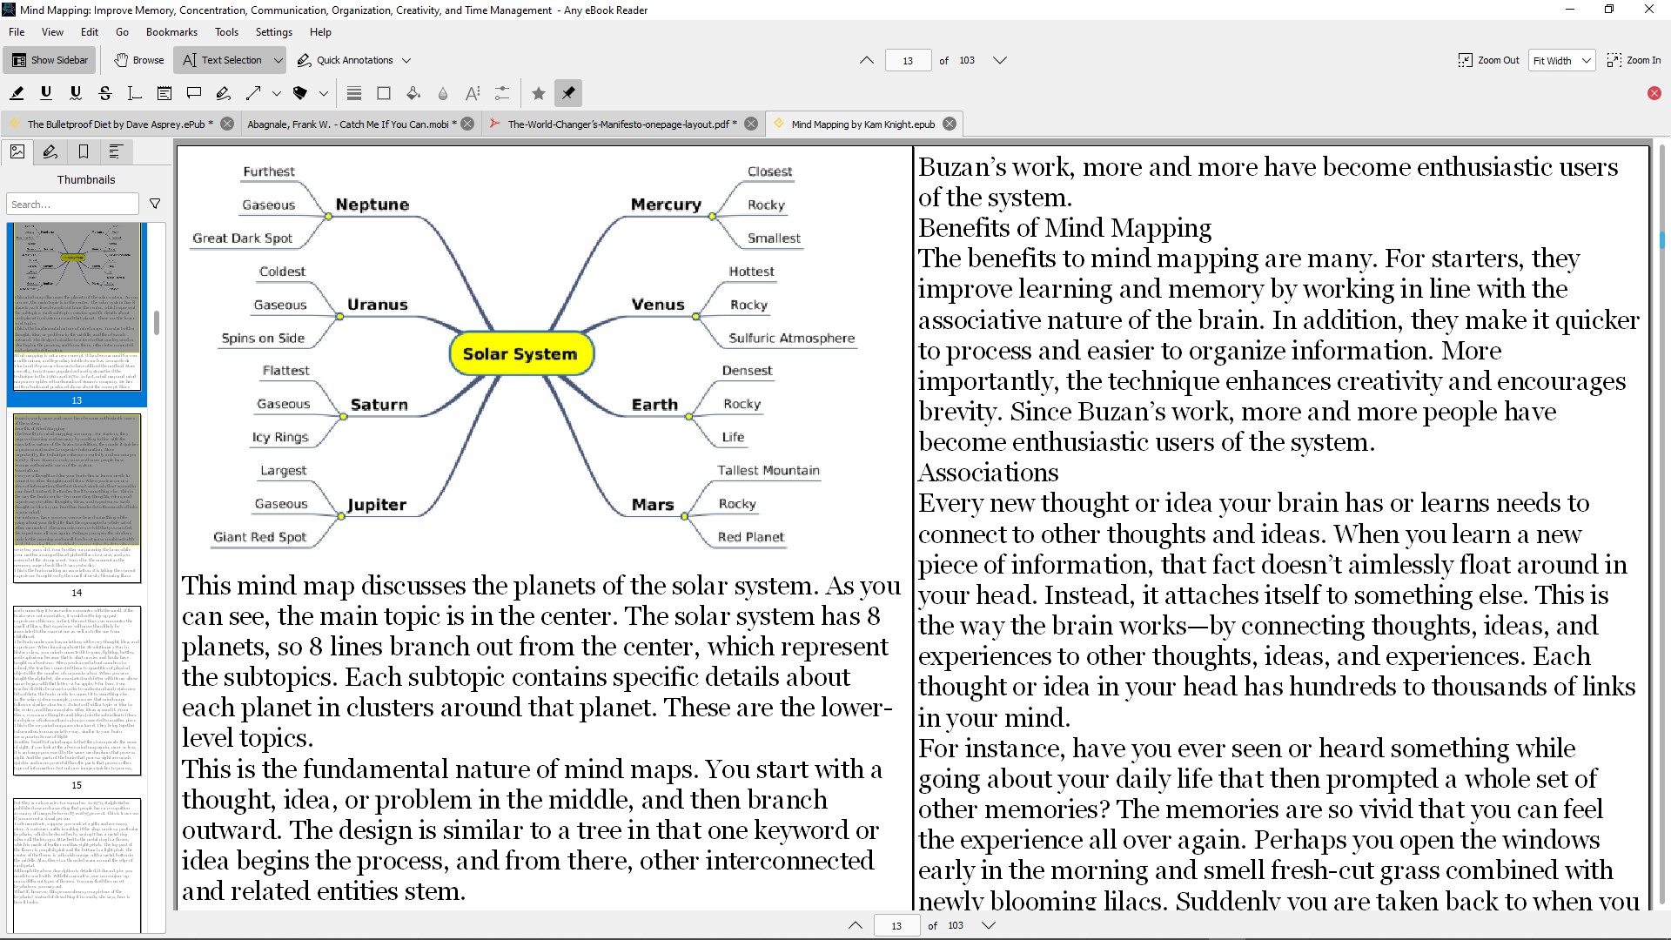Click the fill color bucket icon
Image resolution: width=1671 pixels, height=940 pixels.
413,93
